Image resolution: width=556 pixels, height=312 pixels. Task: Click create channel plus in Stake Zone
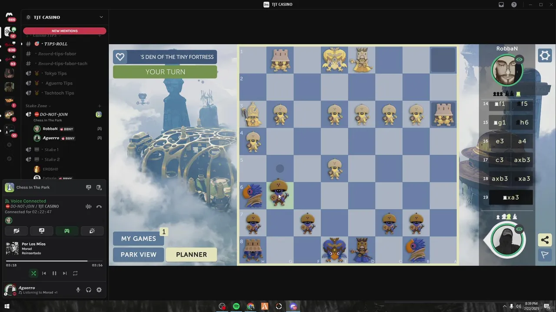[99, 106]
